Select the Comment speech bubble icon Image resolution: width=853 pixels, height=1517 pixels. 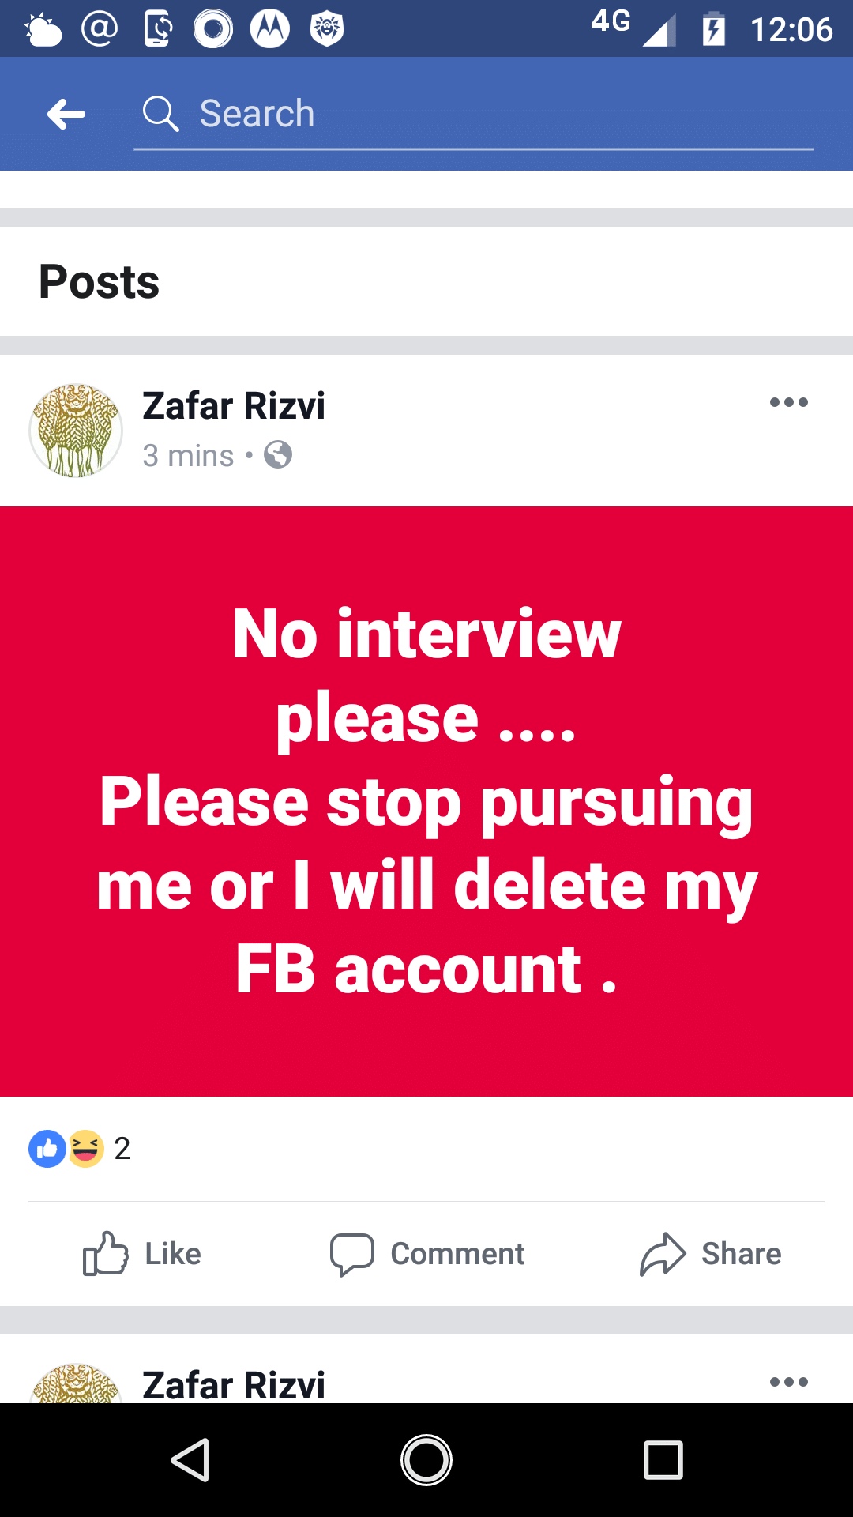tap(353, 1254)
